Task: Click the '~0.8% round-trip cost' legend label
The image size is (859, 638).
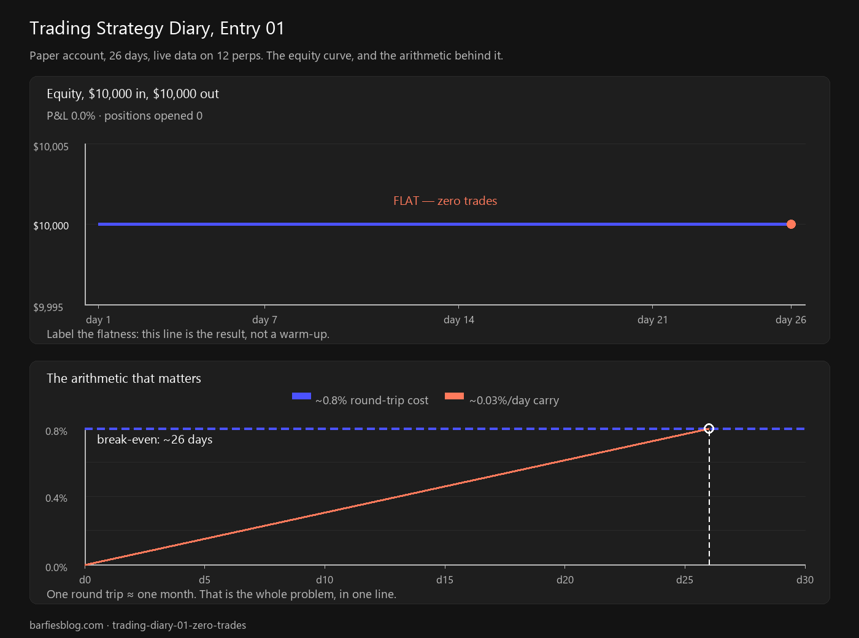Action: pos(372,401)
